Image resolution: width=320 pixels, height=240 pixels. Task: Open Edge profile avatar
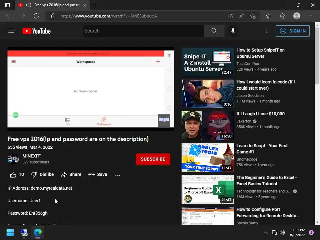(x=297, y=16)
